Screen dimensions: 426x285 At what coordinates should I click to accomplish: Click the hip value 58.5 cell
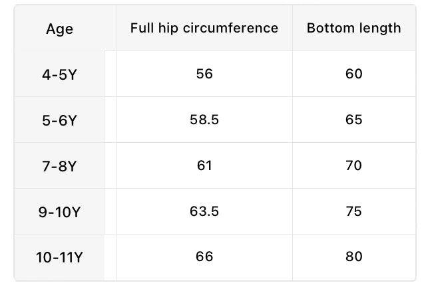tap(204, 120)
